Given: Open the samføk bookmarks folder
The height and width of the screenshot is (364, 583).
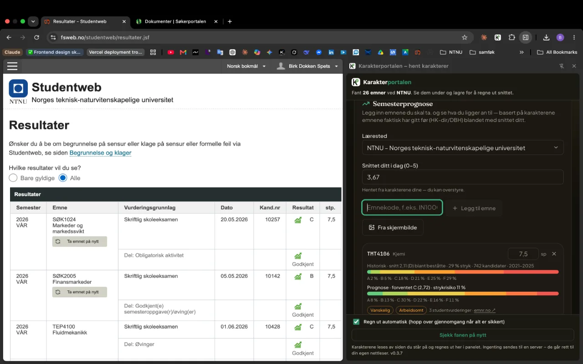Looking at the screenshot, I should [x=482, y=52].
